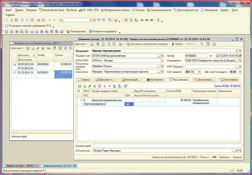Open Действия dropdown in the document form
The image size is (252, 175).
click(x=81, y=44)
